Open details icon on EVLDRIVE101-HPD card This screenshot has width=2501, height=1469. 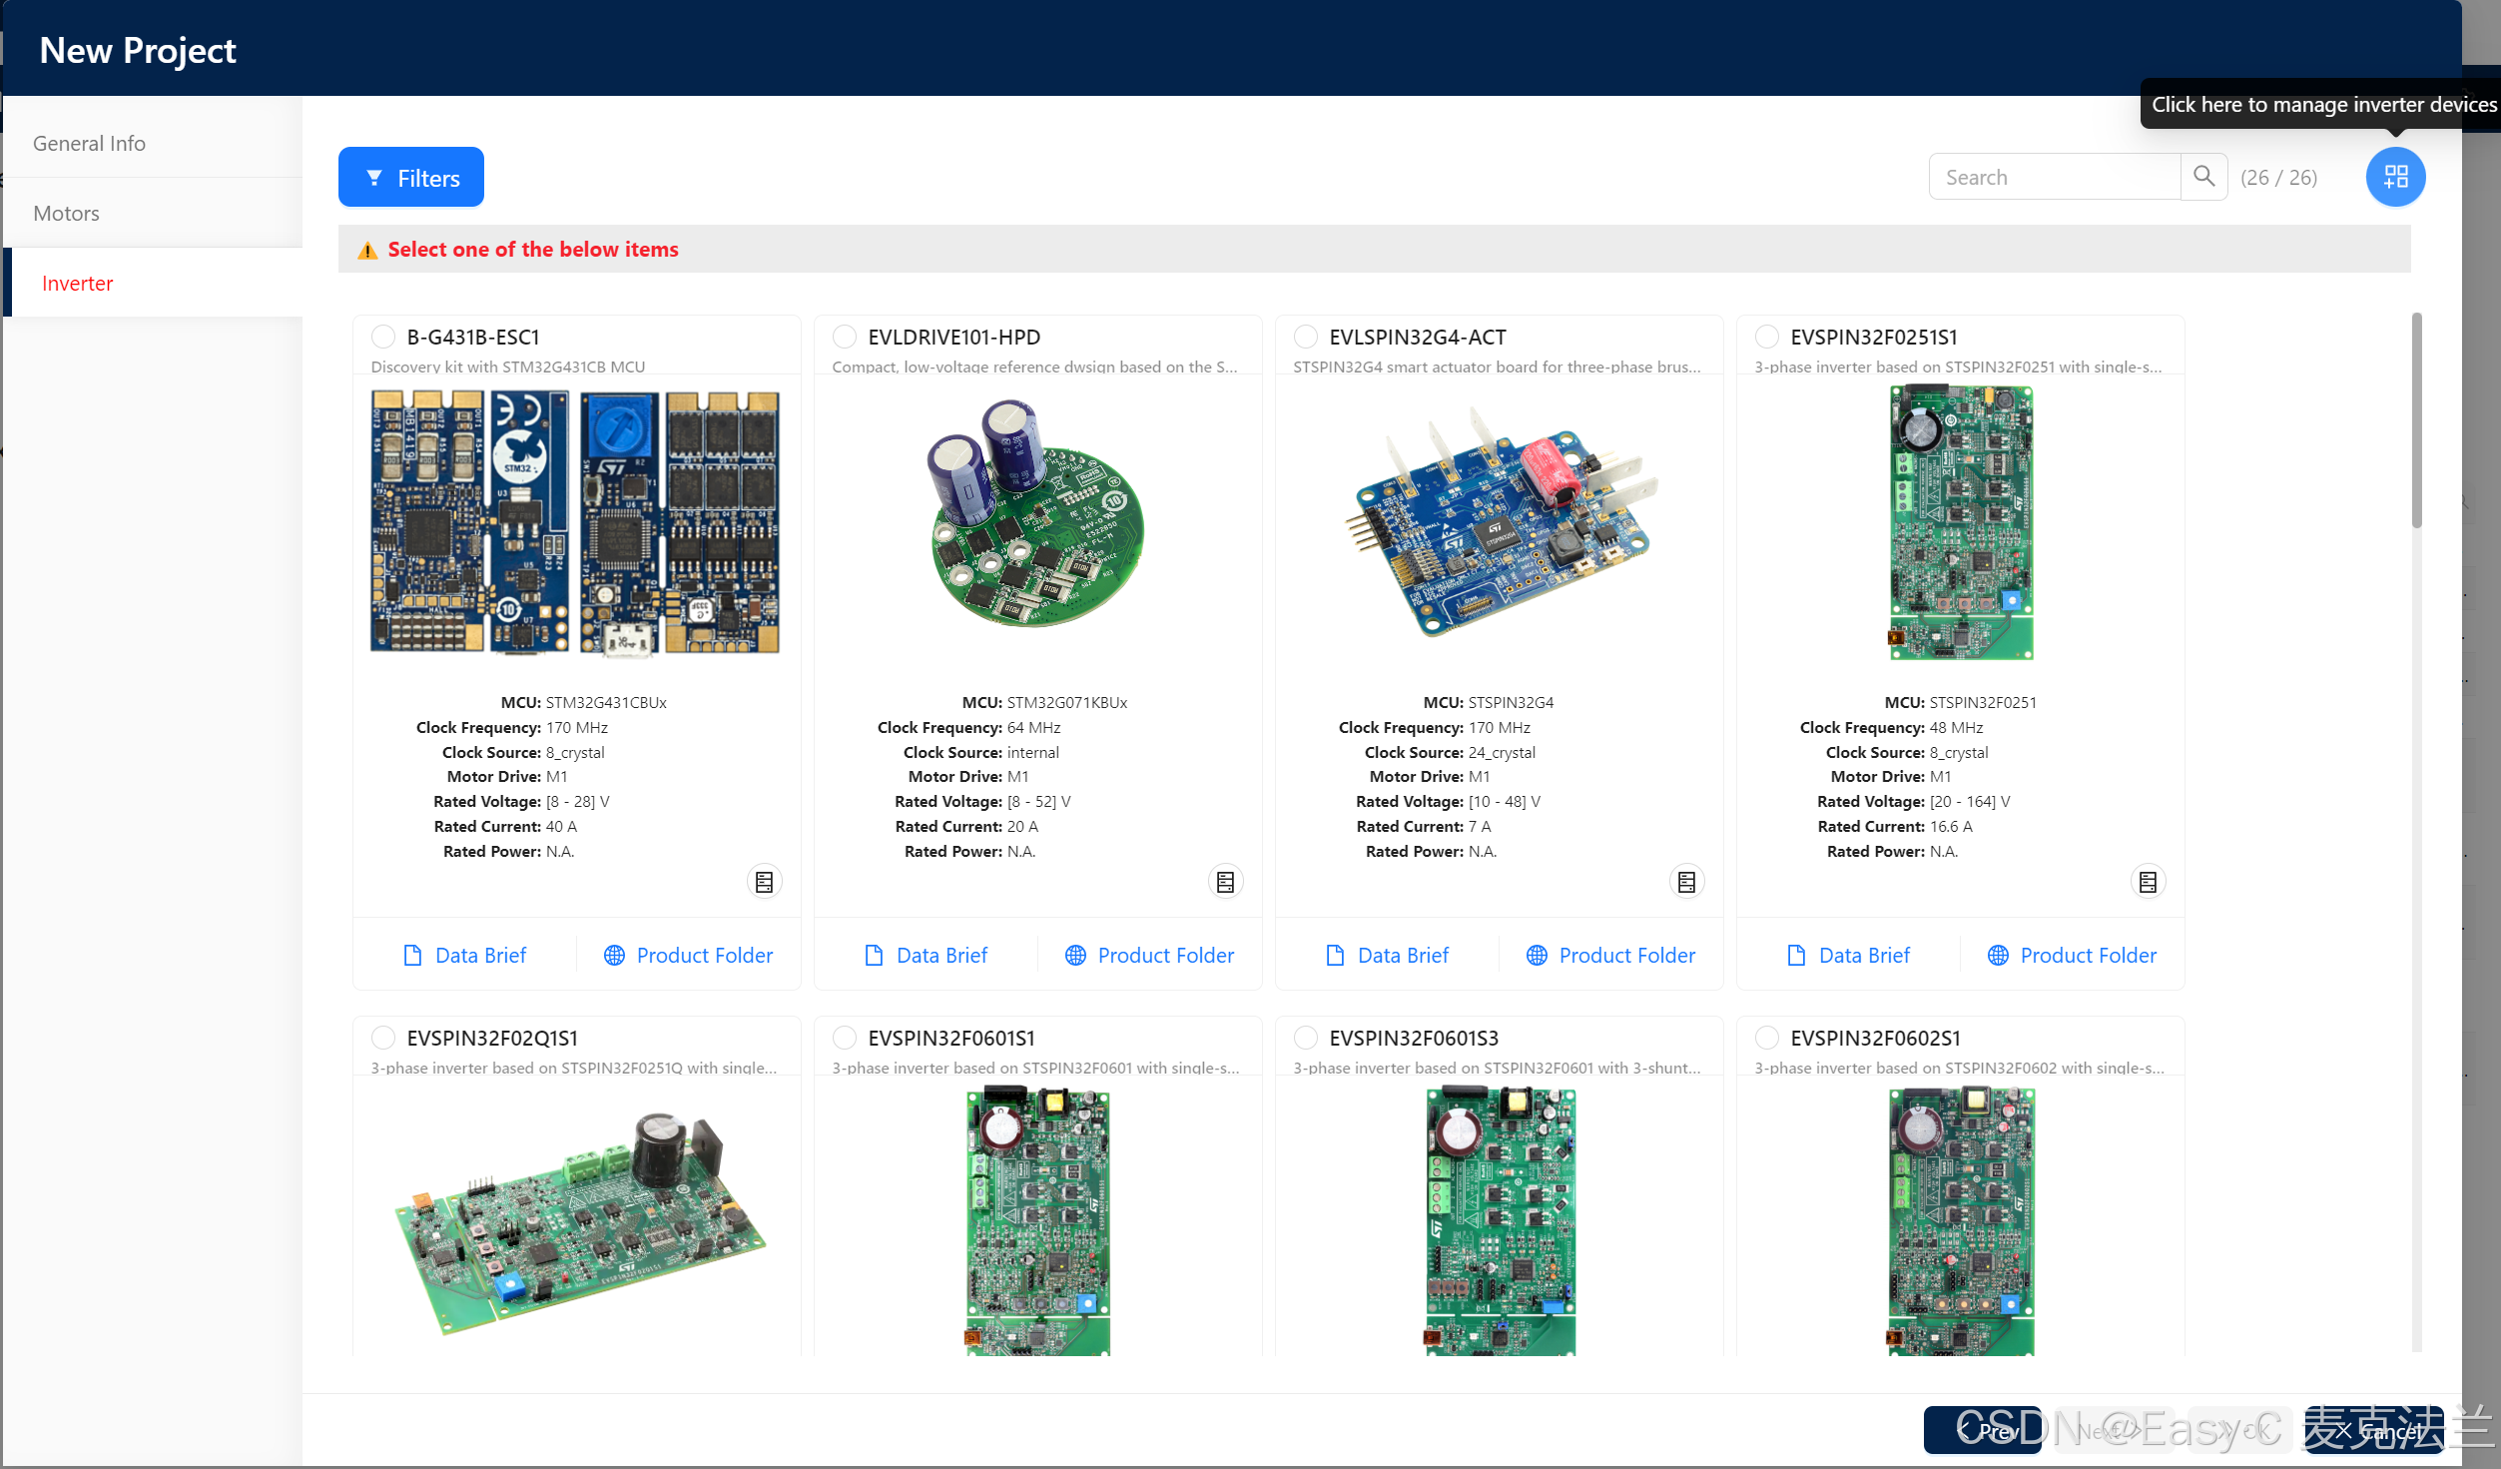pyautogui.click(x=1225, y=882)
